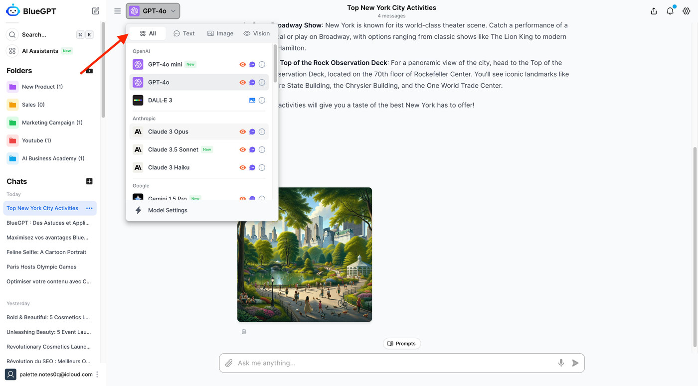Click the paperclip attach file icon

click(x=229, y=363)
